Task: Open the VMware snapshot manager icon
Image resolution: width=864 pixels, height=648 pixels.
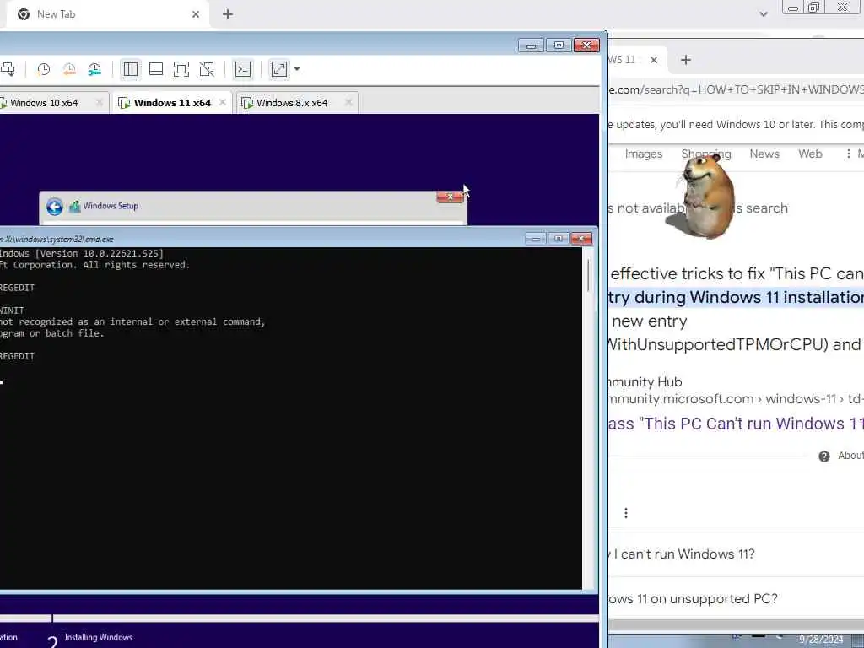Action: tap(94, 69)
